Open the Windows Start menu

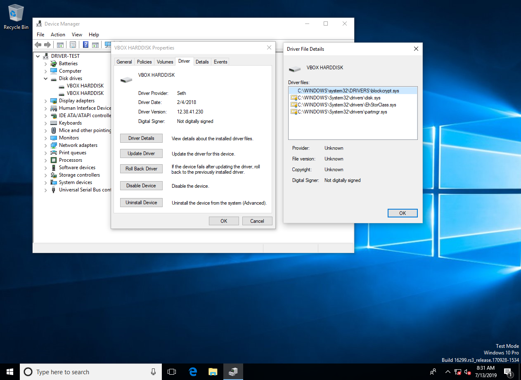coord(10,372)
